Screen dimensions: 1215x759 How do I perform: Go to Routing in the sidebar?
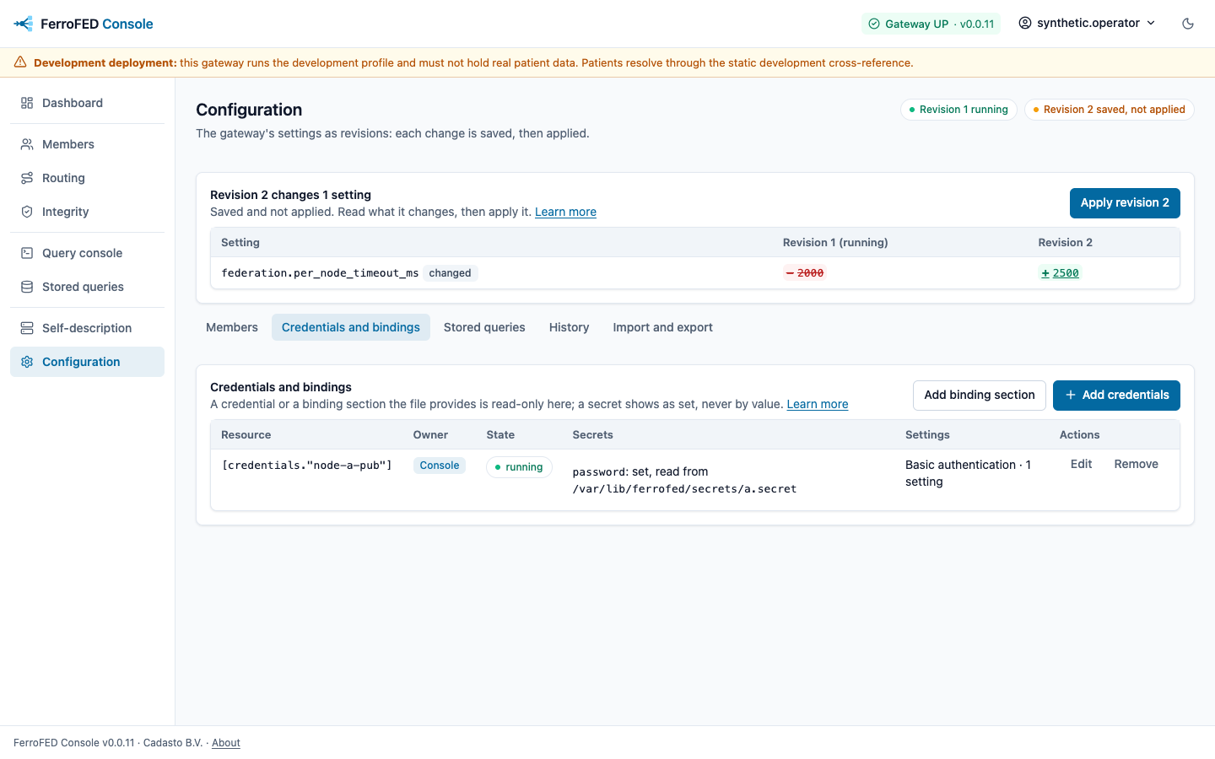(87, 178)
